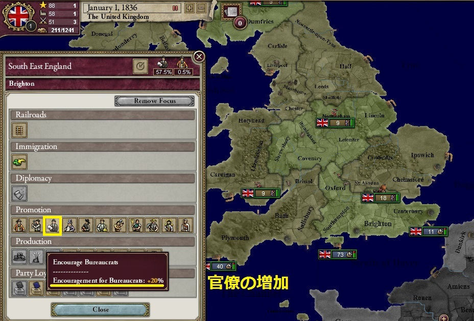The image size is (474, 321).
Task: Choose the Encourage Officers promotion icon
Action: coord(169,226)
